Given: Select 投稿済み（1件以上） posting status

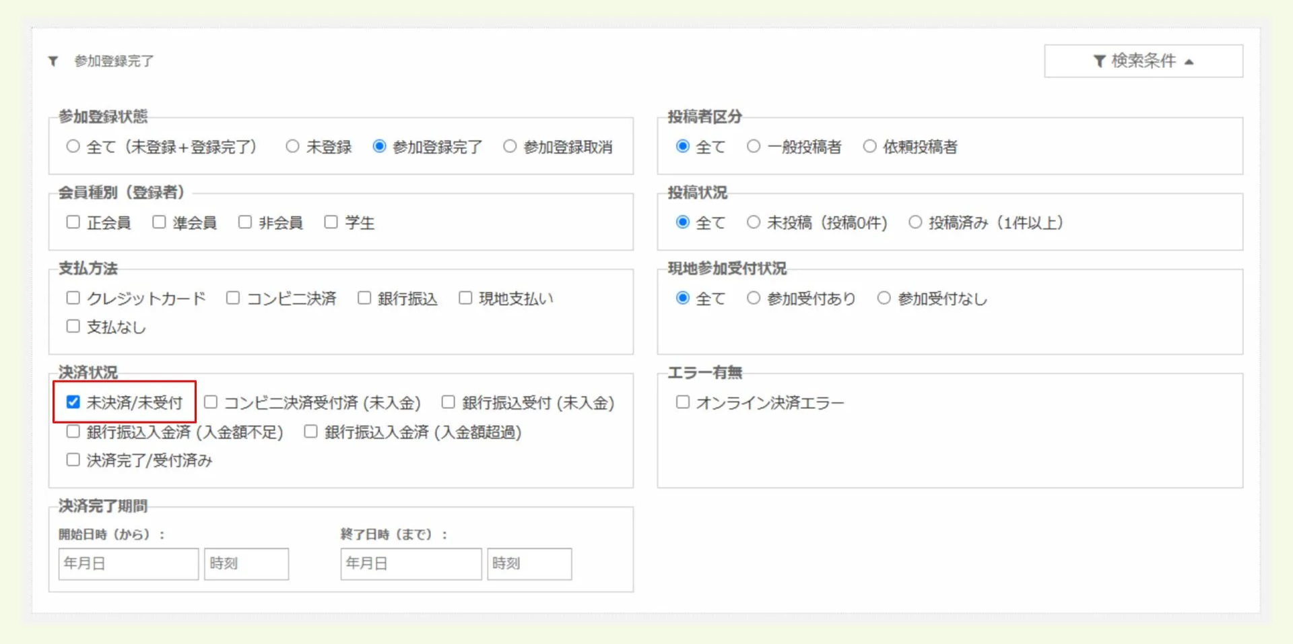Looking at the screenshot, I should point(916,222).
